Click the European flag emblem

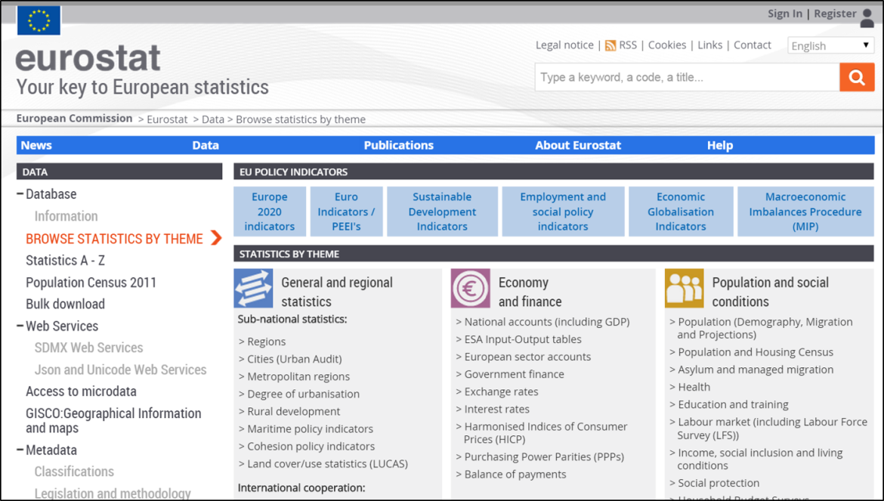(38, 20)
